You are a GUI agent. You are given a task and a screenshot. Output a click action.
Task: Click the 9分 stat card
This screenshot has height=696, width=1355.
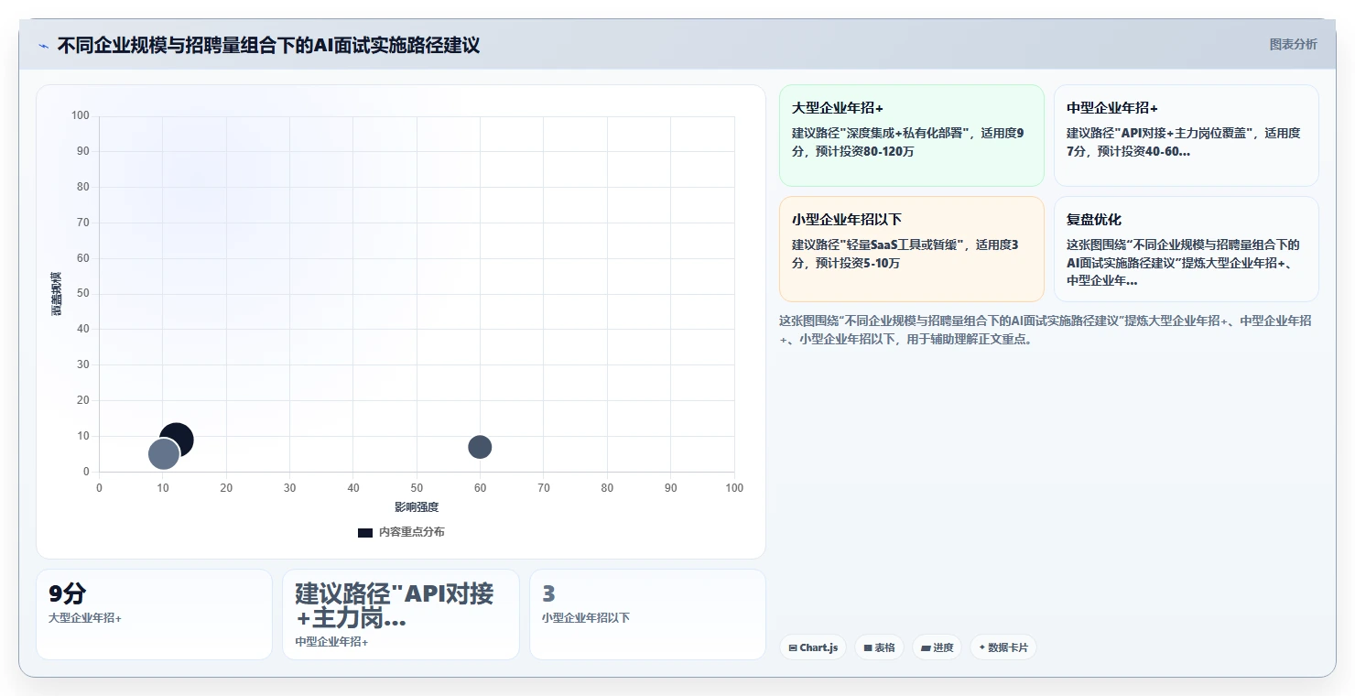pyautogui.click(x=154, y=614)
